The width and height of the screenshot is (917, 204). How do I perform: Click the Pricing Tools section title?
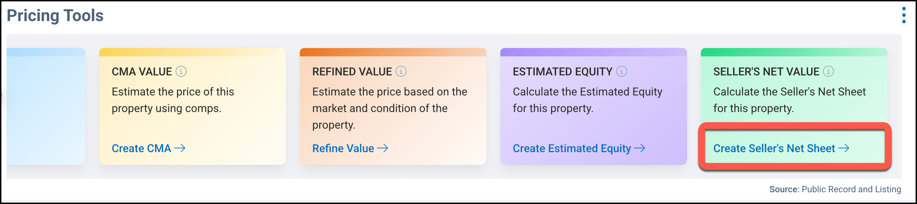pos(55,16)
